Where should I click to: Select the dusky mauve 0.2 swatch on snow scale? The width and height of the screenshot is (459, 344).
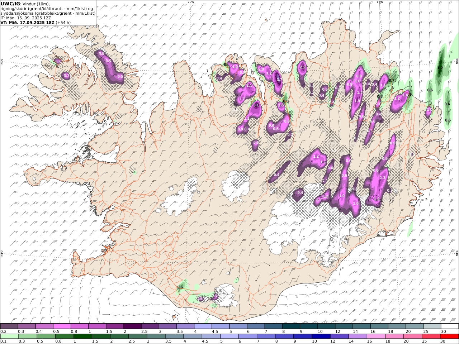[x=9, y=326]
